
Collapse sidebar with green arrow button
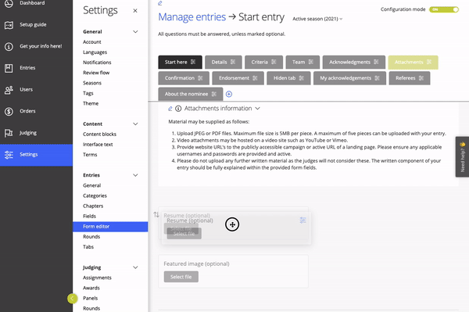click(72, 298)
